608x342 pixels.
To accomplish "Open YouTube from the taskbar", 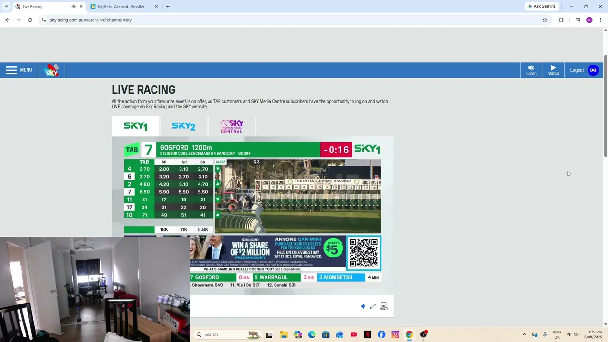I will coord(353,334).
